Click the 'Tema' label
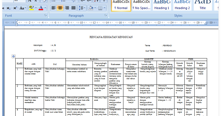This screenshot has height=116, width=221. (148, 46)
